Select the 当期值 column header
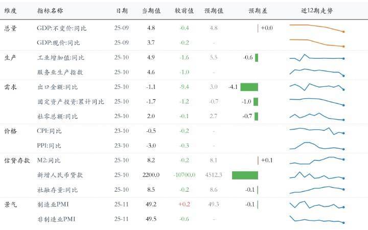368x230 pixels. tap(151, 11)
